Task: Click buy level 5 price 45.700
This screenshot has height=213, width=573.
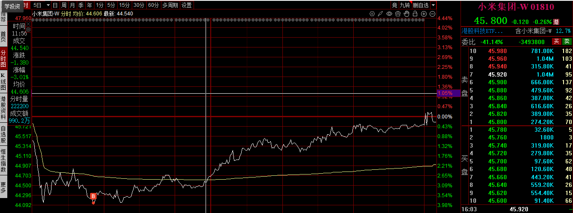Action: coord(497,161)
